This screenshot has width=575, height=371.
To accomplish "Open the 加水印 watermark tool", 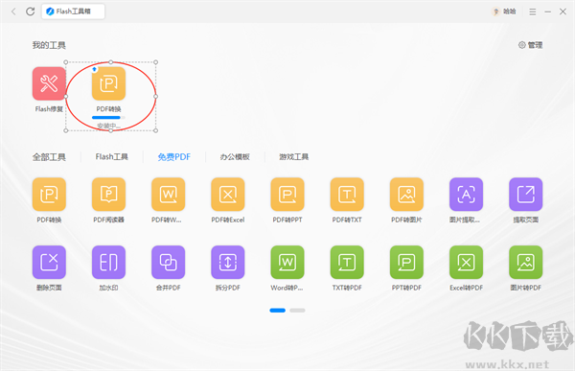I will pyautogui.click(x=108, y=263).
